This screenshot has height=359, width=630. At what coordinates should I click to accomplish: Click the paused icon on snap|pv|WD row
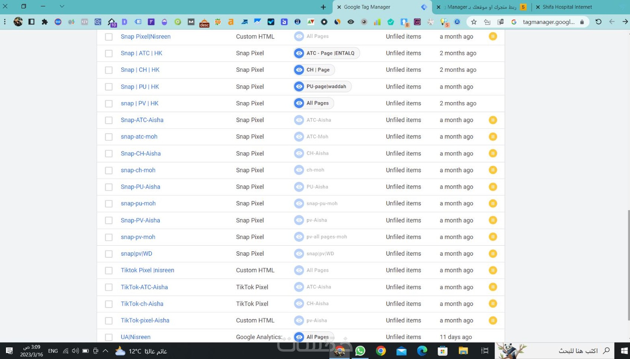coord(493,254)
